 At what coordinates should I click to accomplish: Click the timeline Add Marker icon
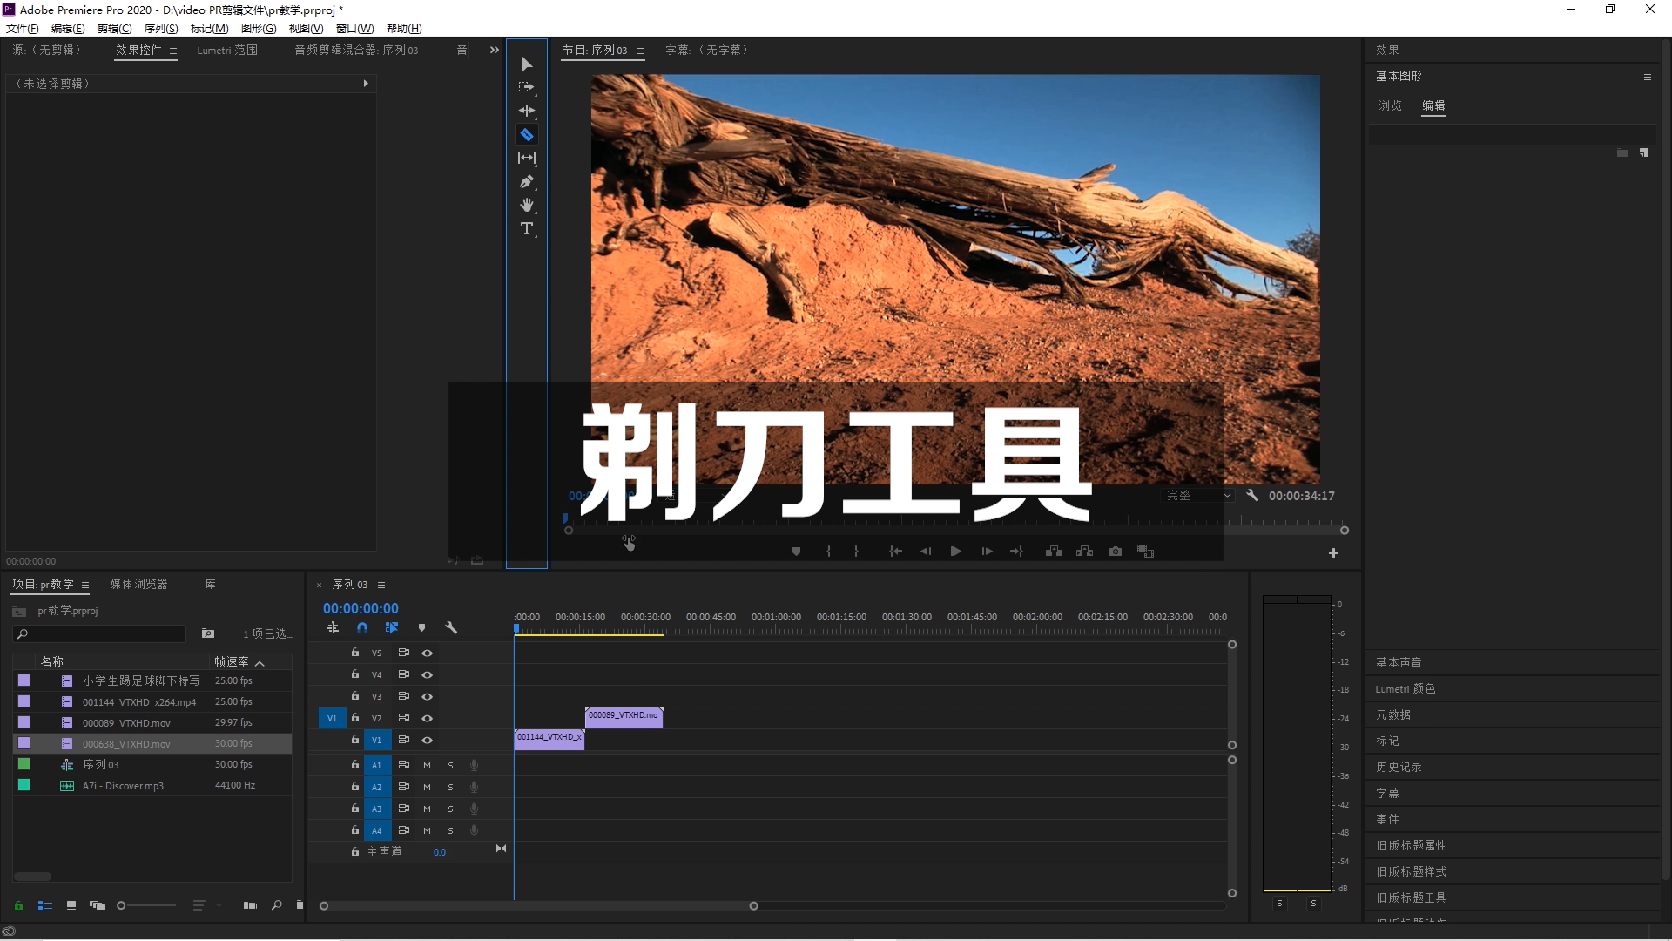click(x=421, y=627)
